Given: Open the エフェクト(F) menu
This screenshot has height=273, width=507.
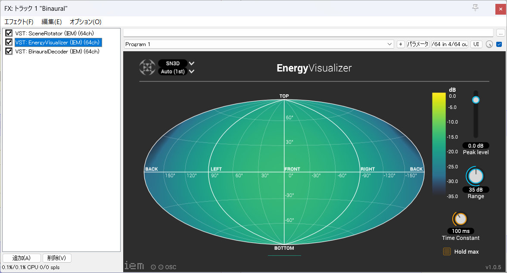Looking at the screenshot, I should pyautogui.click(x=19, y=22).
